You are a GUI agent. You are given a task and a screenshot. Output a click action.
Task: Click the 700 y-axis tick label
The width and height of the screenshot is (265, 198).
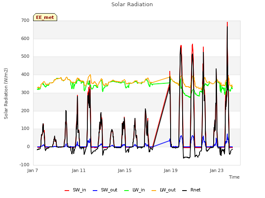[25, 21]
